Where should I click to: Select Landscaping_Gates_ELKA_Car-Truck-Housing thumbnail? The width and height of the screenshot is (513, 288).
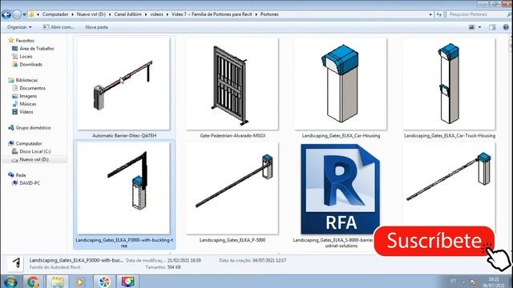pos(449,84)
